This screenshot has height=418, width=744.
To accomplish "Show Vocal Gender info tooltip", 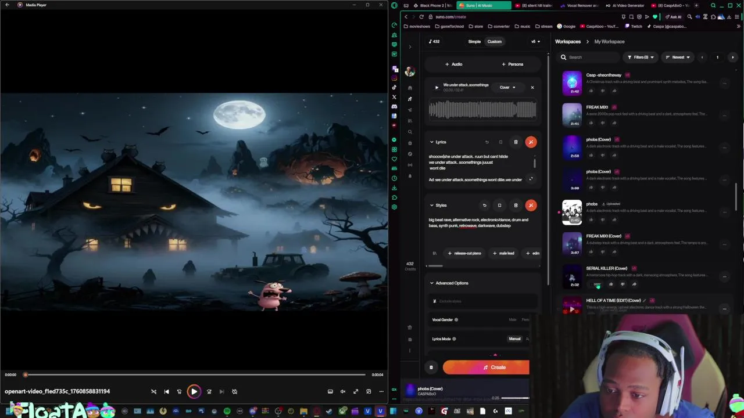I will pyautogui.click(x=456, y=319).
